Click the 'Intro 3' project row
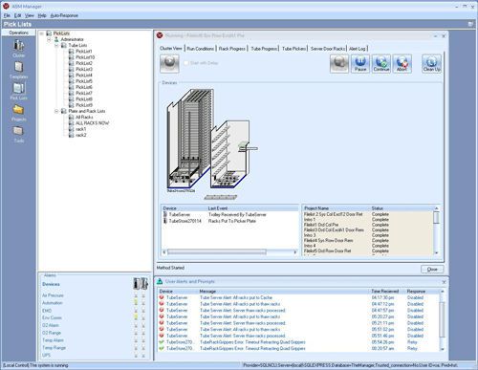The width and height of the screenshot is (478, 370). [368, 235]
